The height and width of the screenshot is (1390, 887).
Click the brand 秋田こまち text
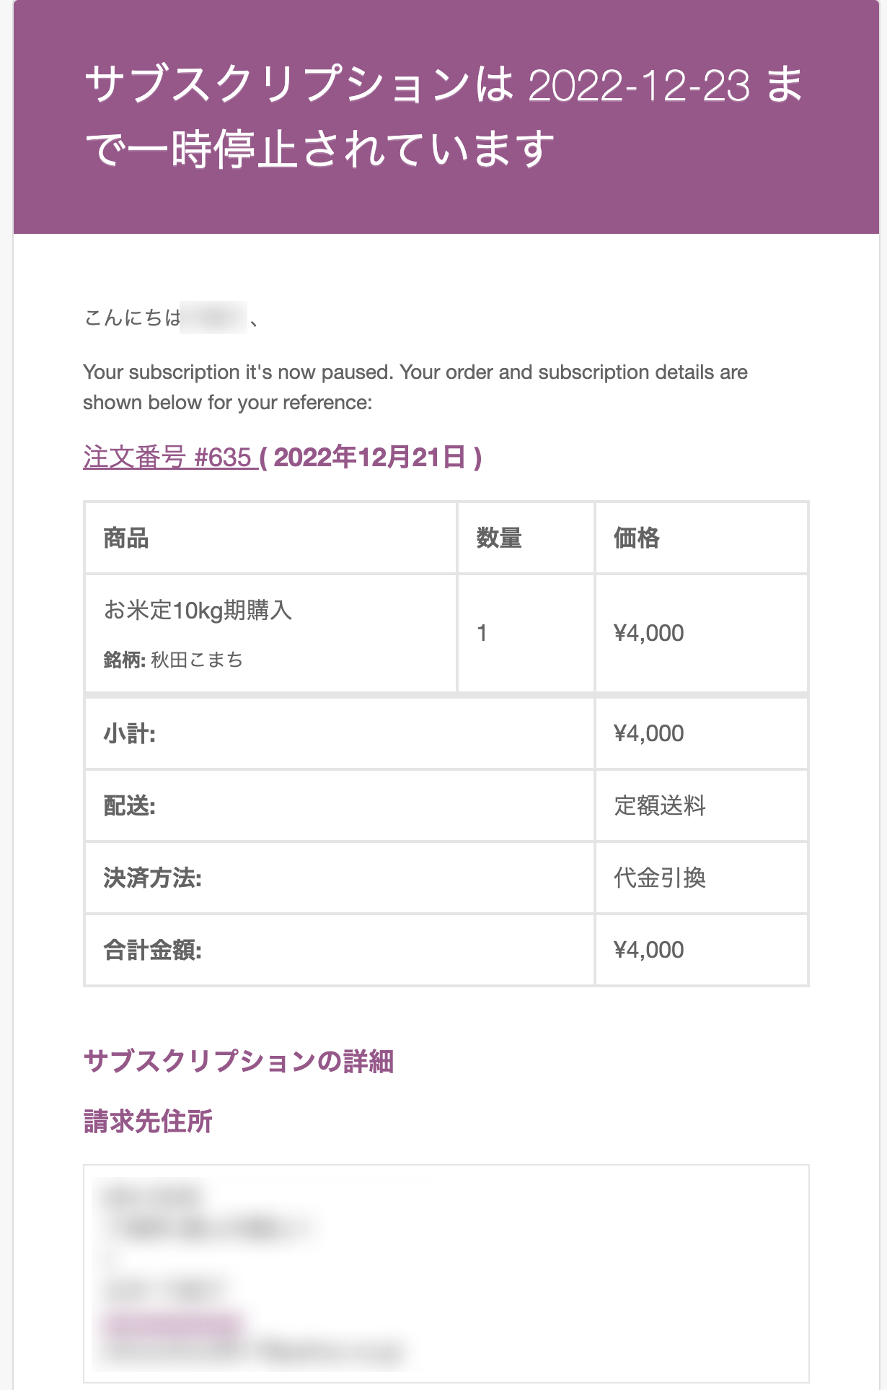tap(197, 660)
